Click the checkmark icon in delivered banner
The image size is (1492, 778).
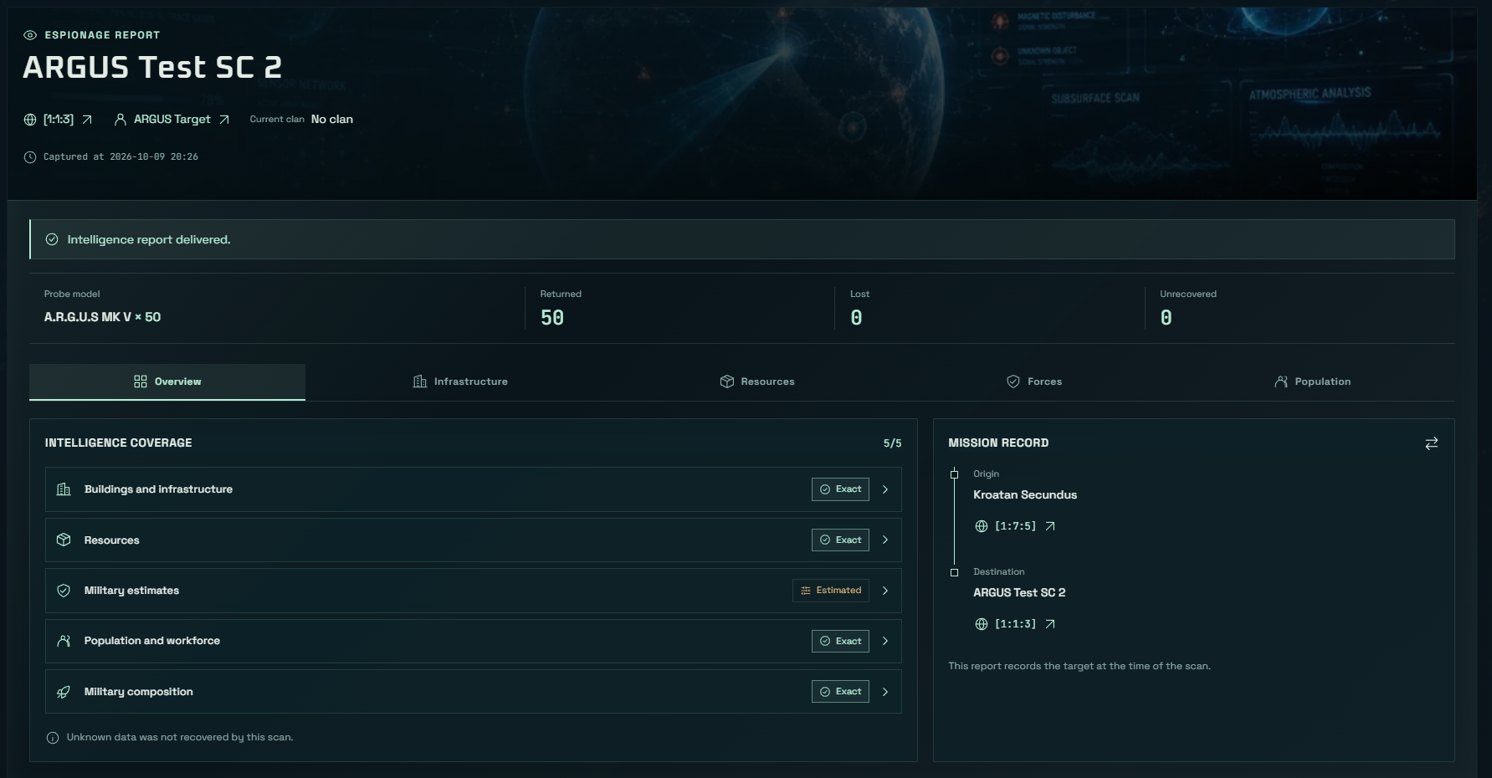tap(52, 239)
